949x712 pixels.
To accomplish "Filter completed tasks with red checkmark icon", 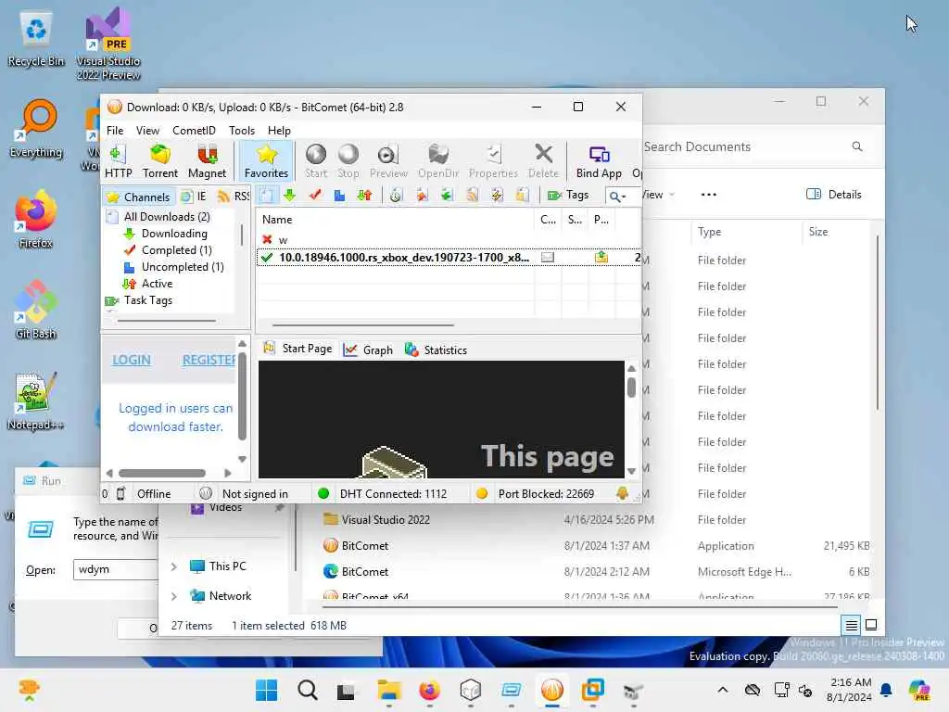I will [315, 195].
